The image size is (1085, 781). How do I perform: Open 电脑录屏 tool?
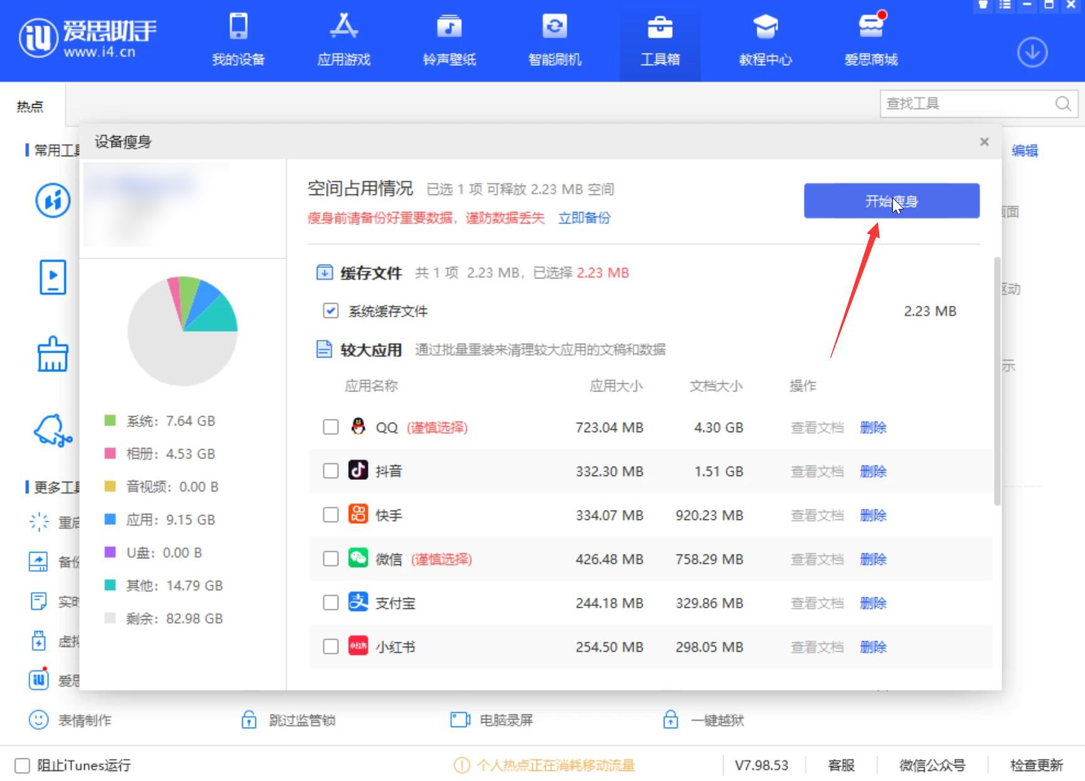(492, 720)
